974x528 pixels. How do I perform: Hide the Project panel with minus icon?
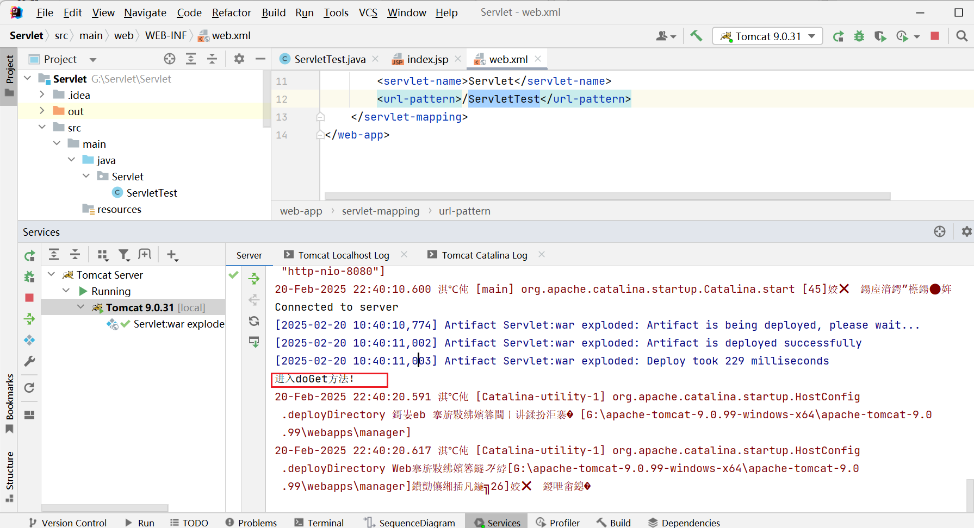click(x=260, y=59)
